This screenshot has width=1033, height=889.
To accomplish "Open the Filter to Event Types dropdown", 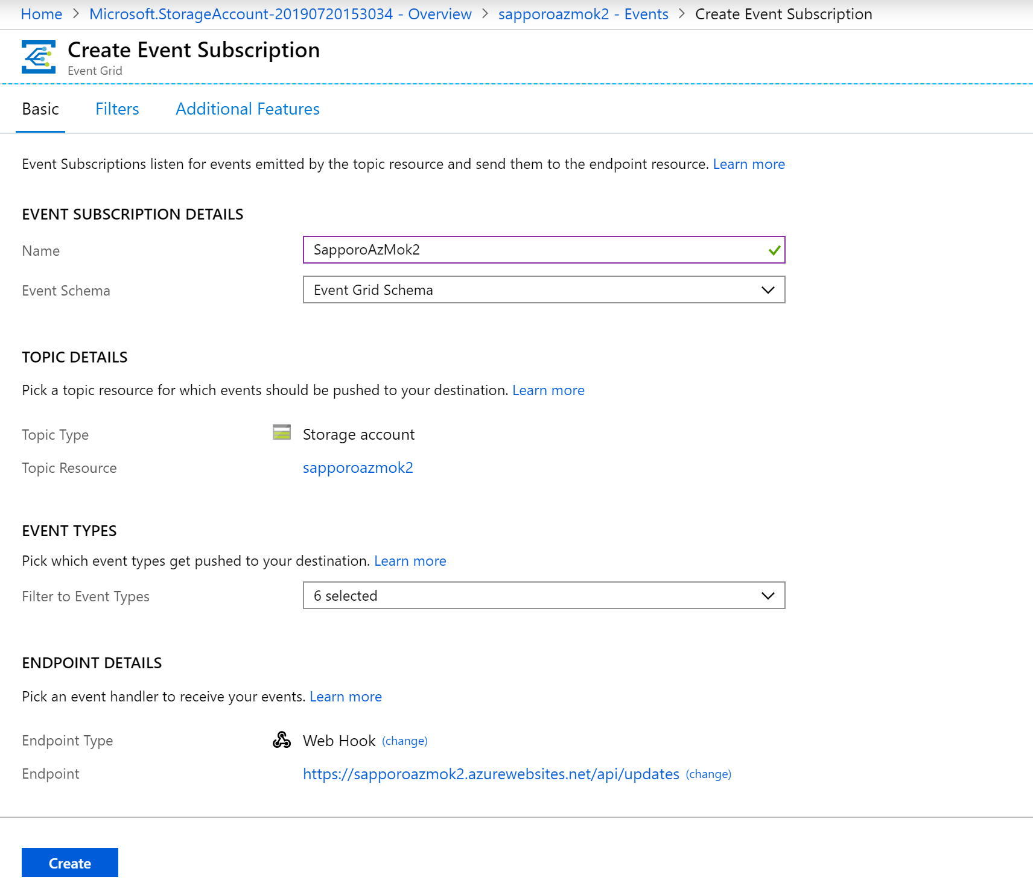I will tap(543, 596).
